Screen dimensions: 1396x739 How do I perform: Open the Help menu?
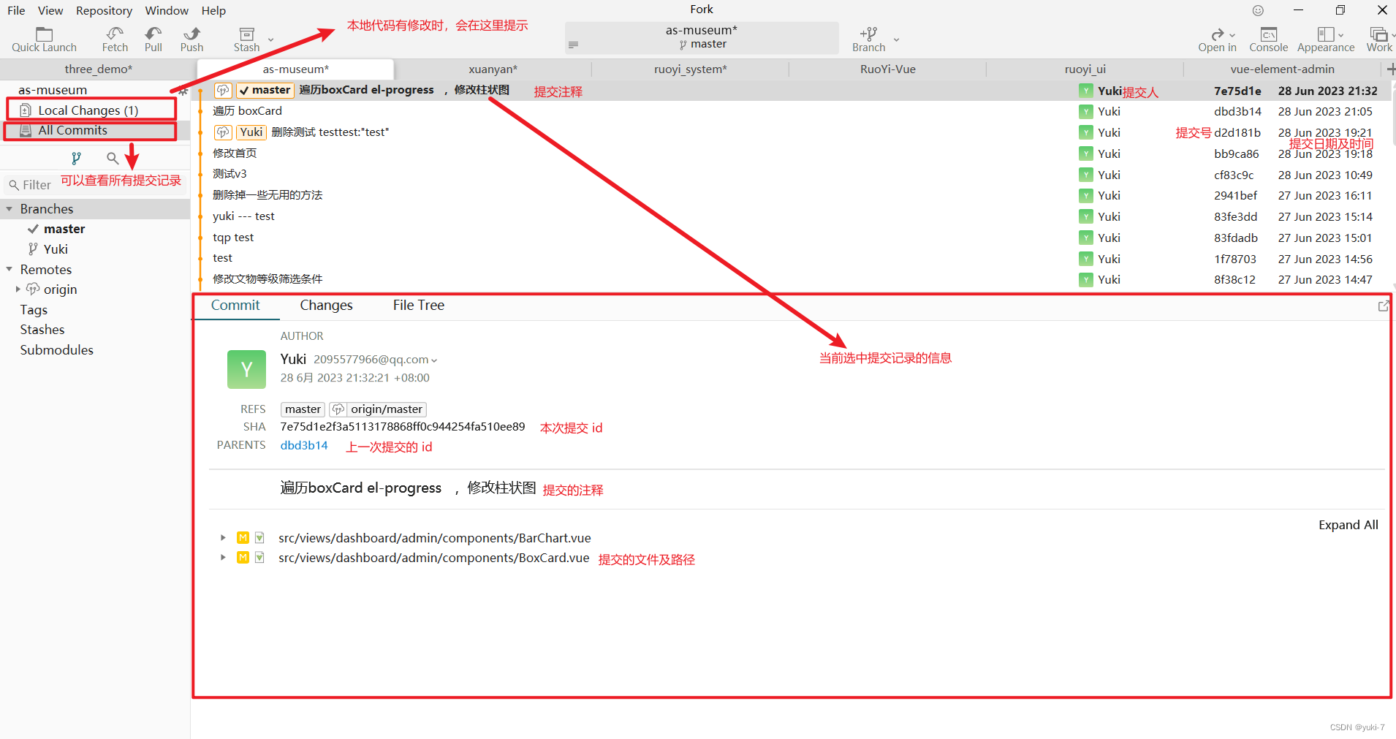[213, 10]
